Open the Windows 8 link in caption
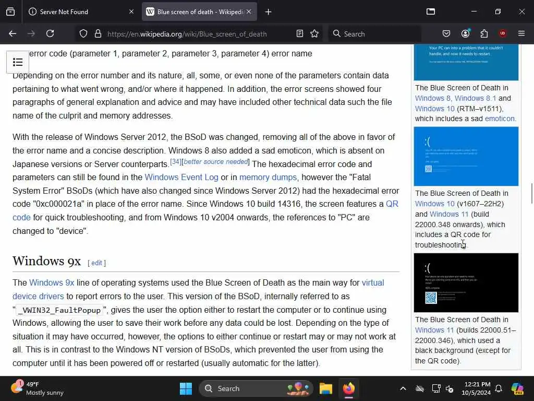The image size is (534, 401). coord(432,98)
